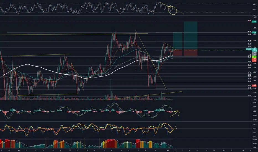The height and width of the screenshot is (152, 258).
Task: Click the bright green 5.3647 price label
Action: coord(254,57)
